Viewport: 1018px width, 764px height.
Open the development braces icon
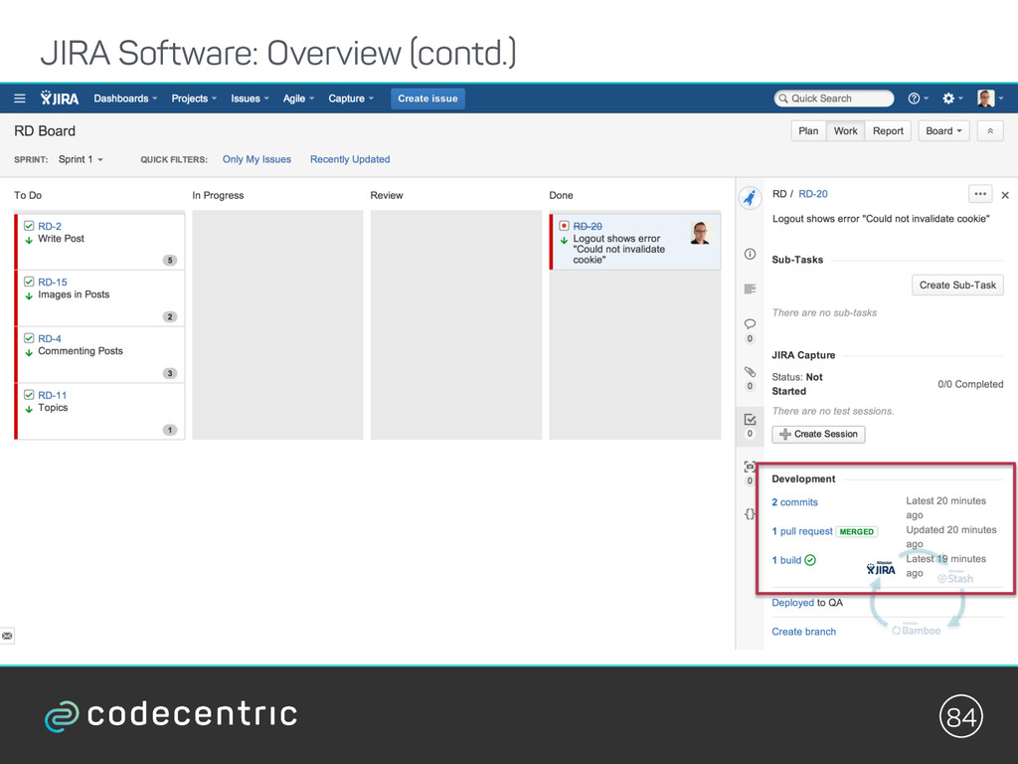tap(750, 514)
